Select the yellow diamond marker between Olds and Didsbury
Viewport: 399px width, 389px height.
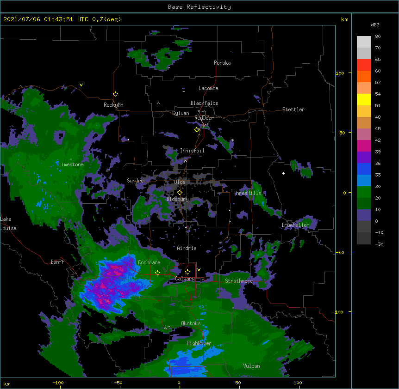pos(180,192)
